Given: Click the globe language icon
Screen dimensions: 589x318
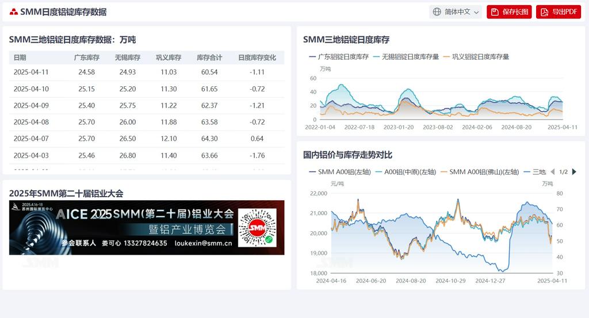Looking at the screenshot, I should point(437,12).
